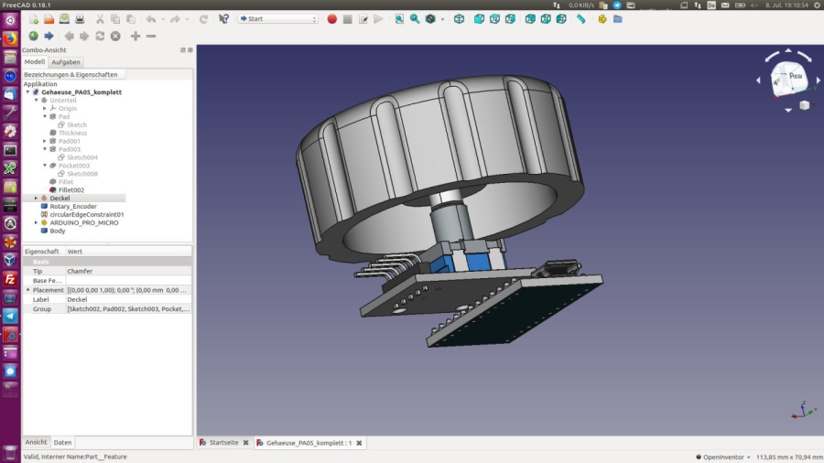Open the macro editor notepad icon

363,19
